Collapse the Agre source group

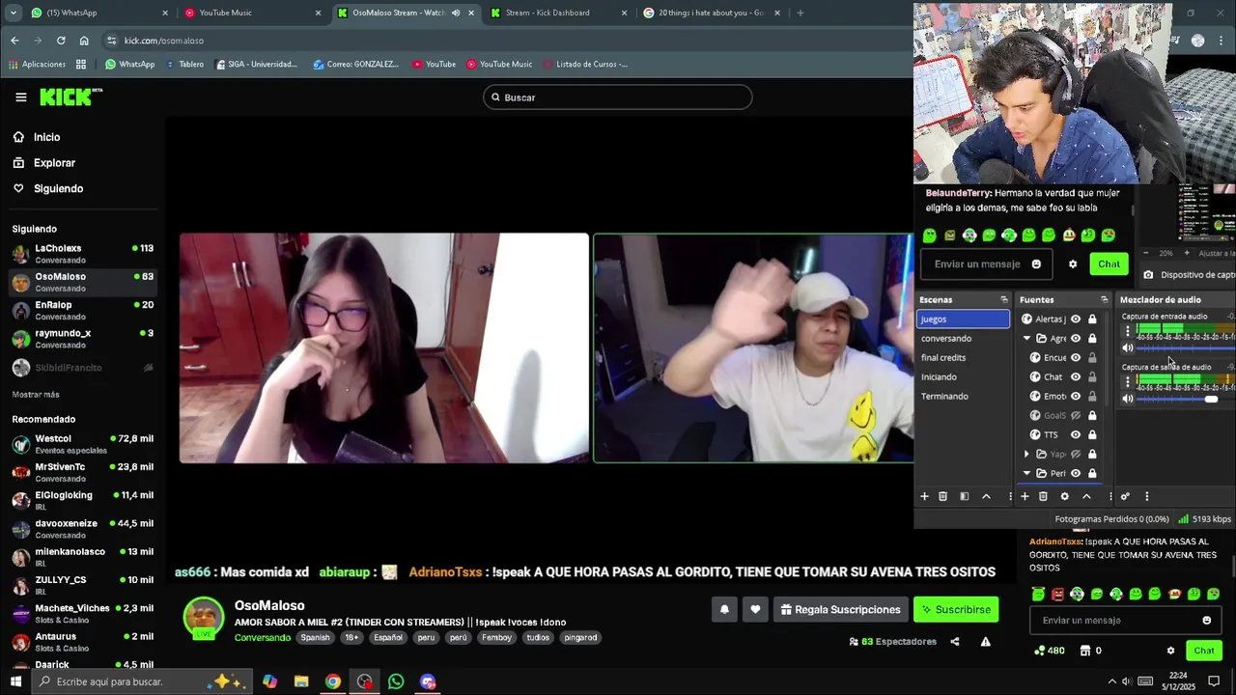[1026, 338]
